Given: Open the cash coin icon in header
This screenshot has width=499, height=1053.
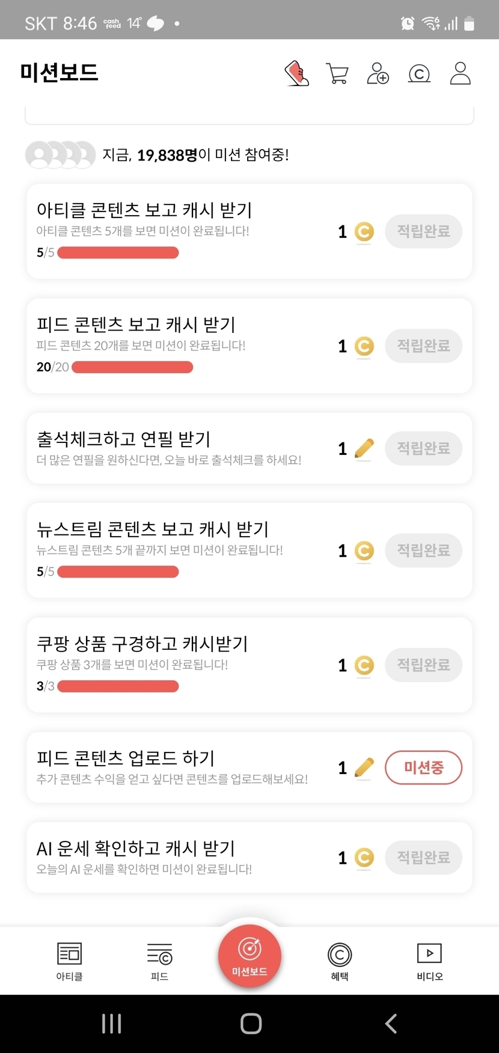Looking at the screenshot, I should tap(419, 73).
